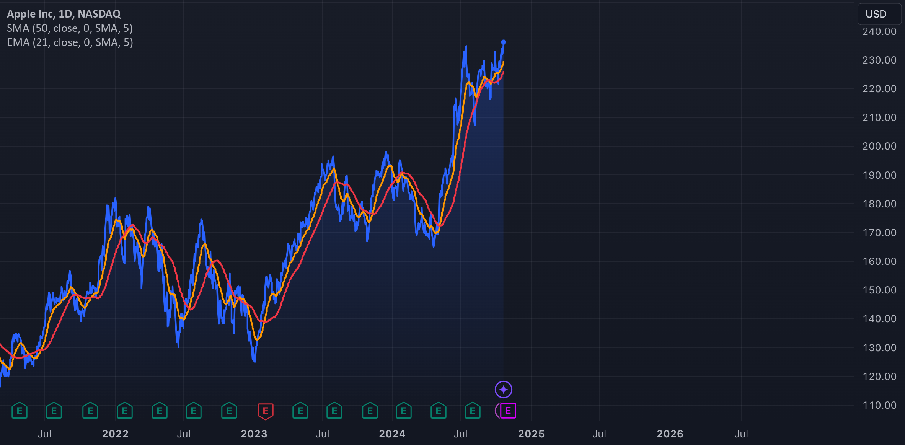Viewport: 905px width, 445px height.
Task: Click the earnings marker just after Jul 2023
Action: click(x=334, y=411)
